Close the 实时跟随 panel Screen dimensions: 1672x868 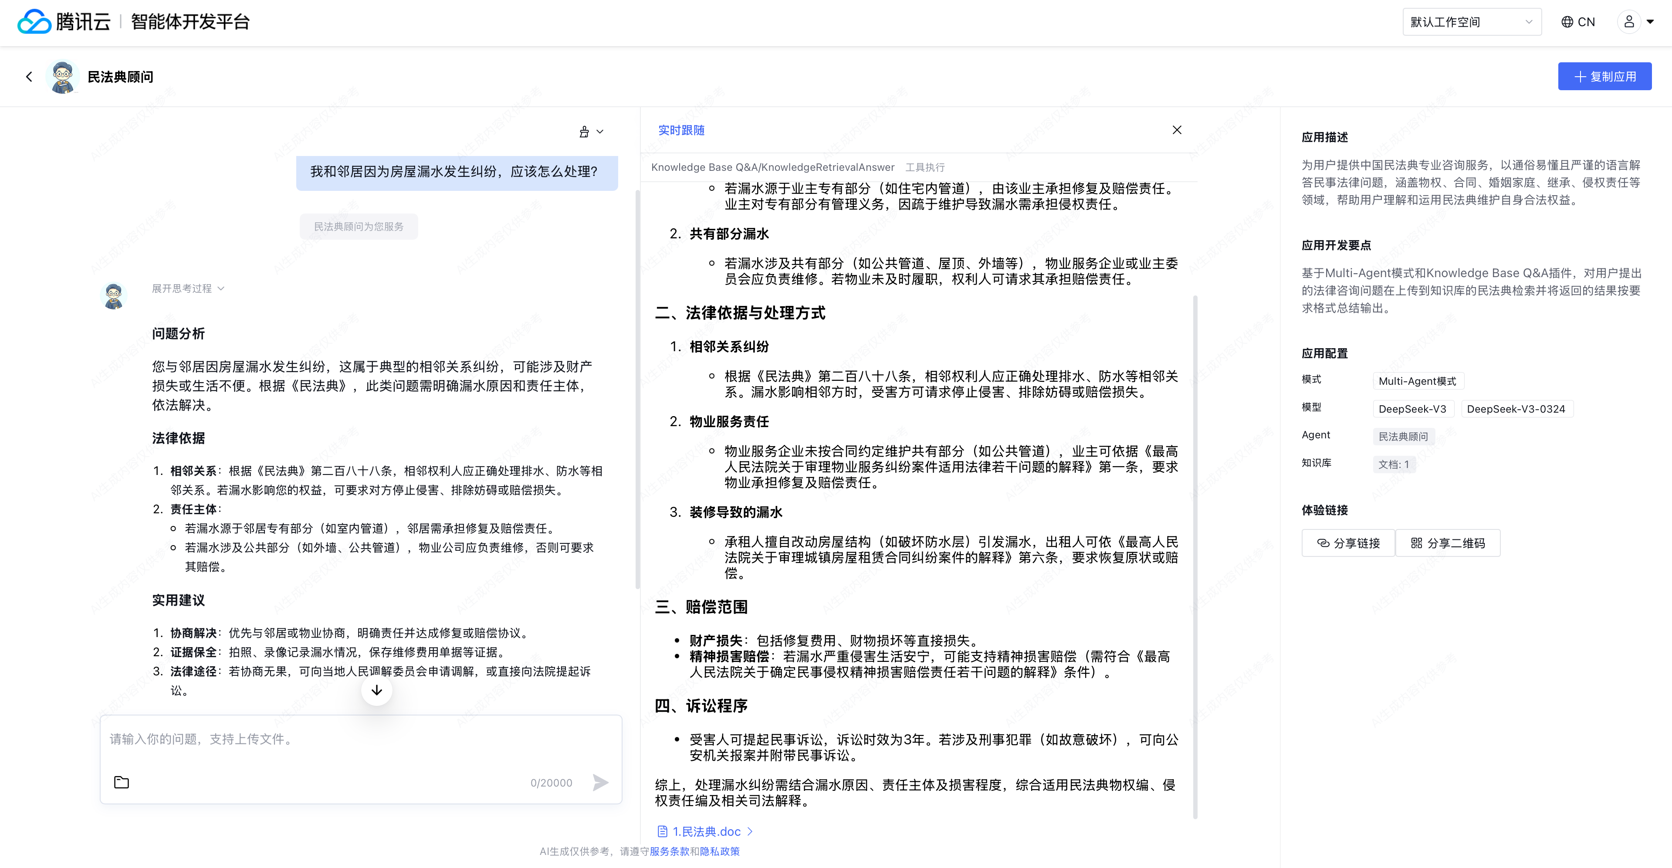point(1177,130)
